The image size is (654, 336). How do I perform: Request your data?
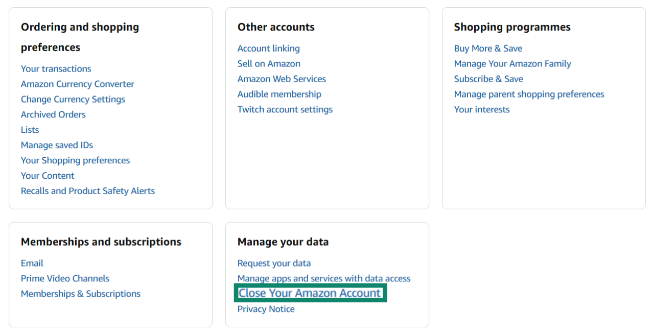[x=274, y=263]
